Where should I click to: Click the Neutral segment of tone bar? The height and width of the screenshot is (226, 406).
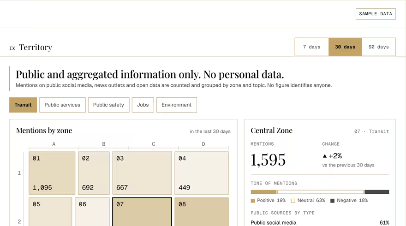click(321, 192)
